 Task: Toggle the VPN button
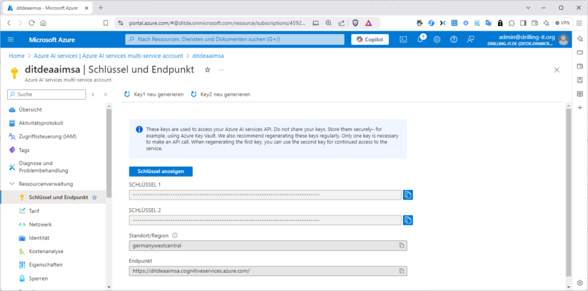click(x=563, y=23)
